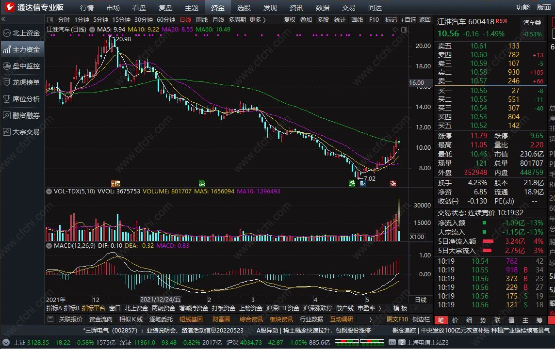Open 席位分析 sidebar item
This screenshot has width=555, height=349.
[x=22, y=99]
